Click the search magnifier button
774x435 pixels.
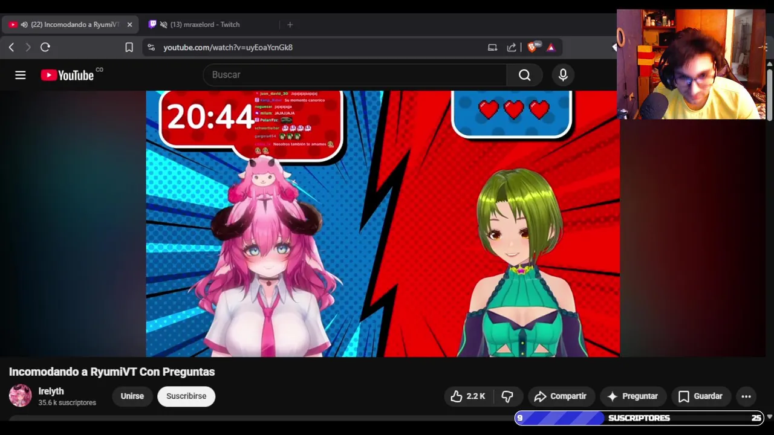click(x=524, y=75)
